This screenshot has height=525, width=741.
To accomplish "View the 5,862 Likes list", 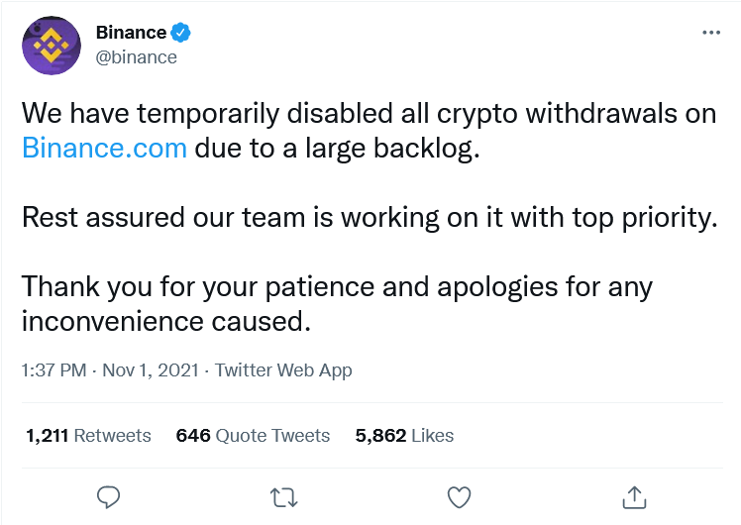I will [404, 436].
